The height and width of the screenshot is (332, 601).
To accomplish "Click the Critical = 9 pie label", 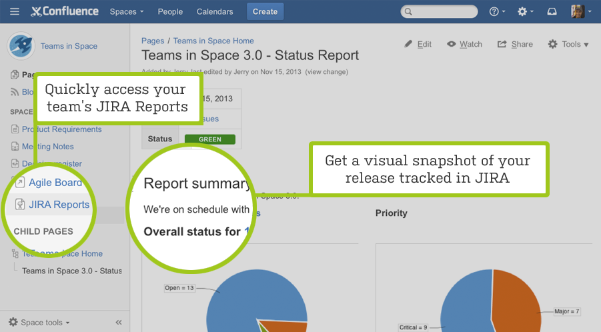I will pos(413,327).
